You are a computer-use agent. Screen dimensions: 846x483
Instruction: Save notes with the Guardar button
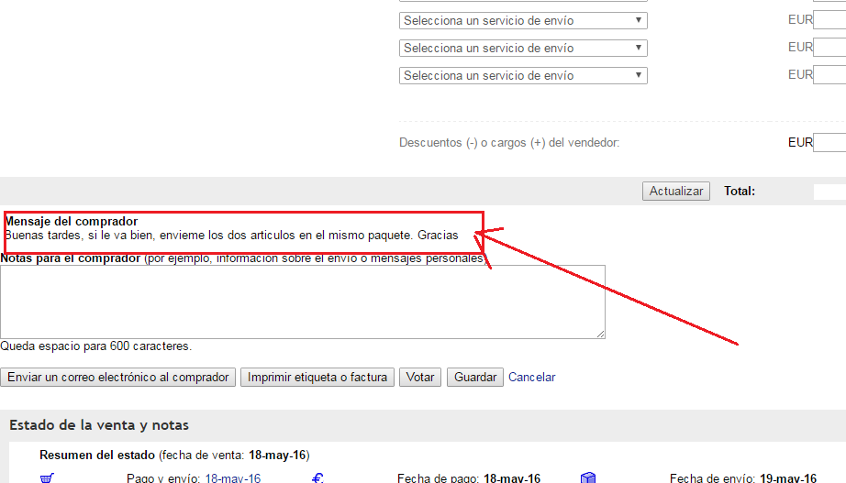coord(474,377)
